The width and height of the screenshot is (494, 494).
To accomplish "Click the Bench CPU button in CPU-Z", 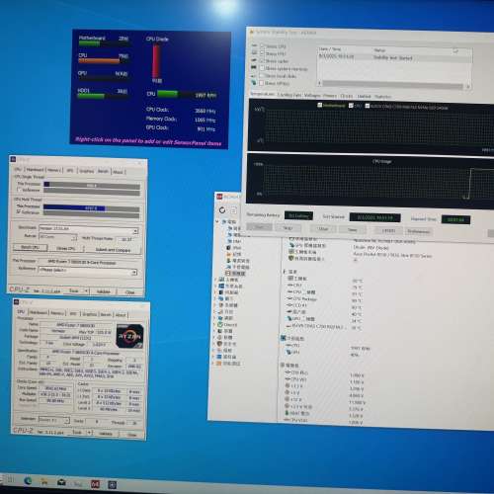I will click(31, 247).
